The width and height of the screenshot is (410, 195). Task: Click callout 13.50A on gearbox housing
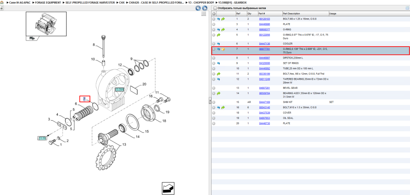tap(119, 89)
